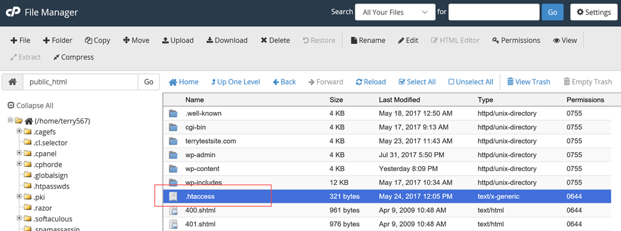
Task: Click the file icon for 401.shtml
Action: (173, 224)
